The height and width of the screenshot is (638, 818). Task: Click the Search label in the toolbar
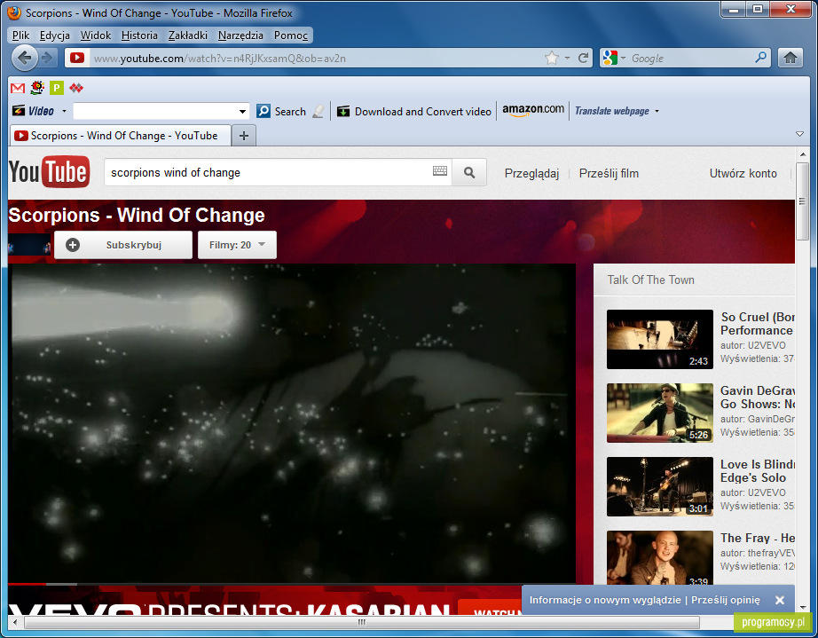coord(290,112)
